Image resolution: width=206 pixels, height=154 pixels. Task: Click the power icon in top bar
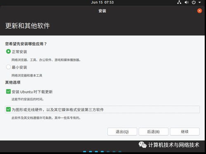pyautogui.click(x=194, y=2)
